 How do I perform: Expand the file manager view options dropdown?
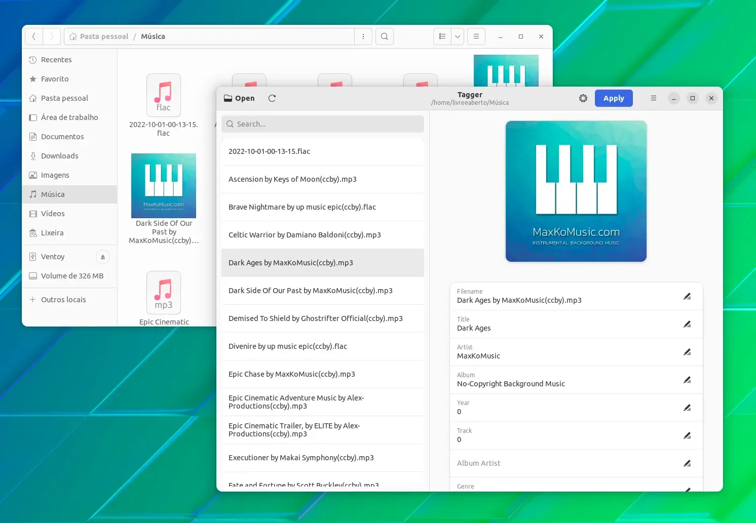tap(458, 36)
